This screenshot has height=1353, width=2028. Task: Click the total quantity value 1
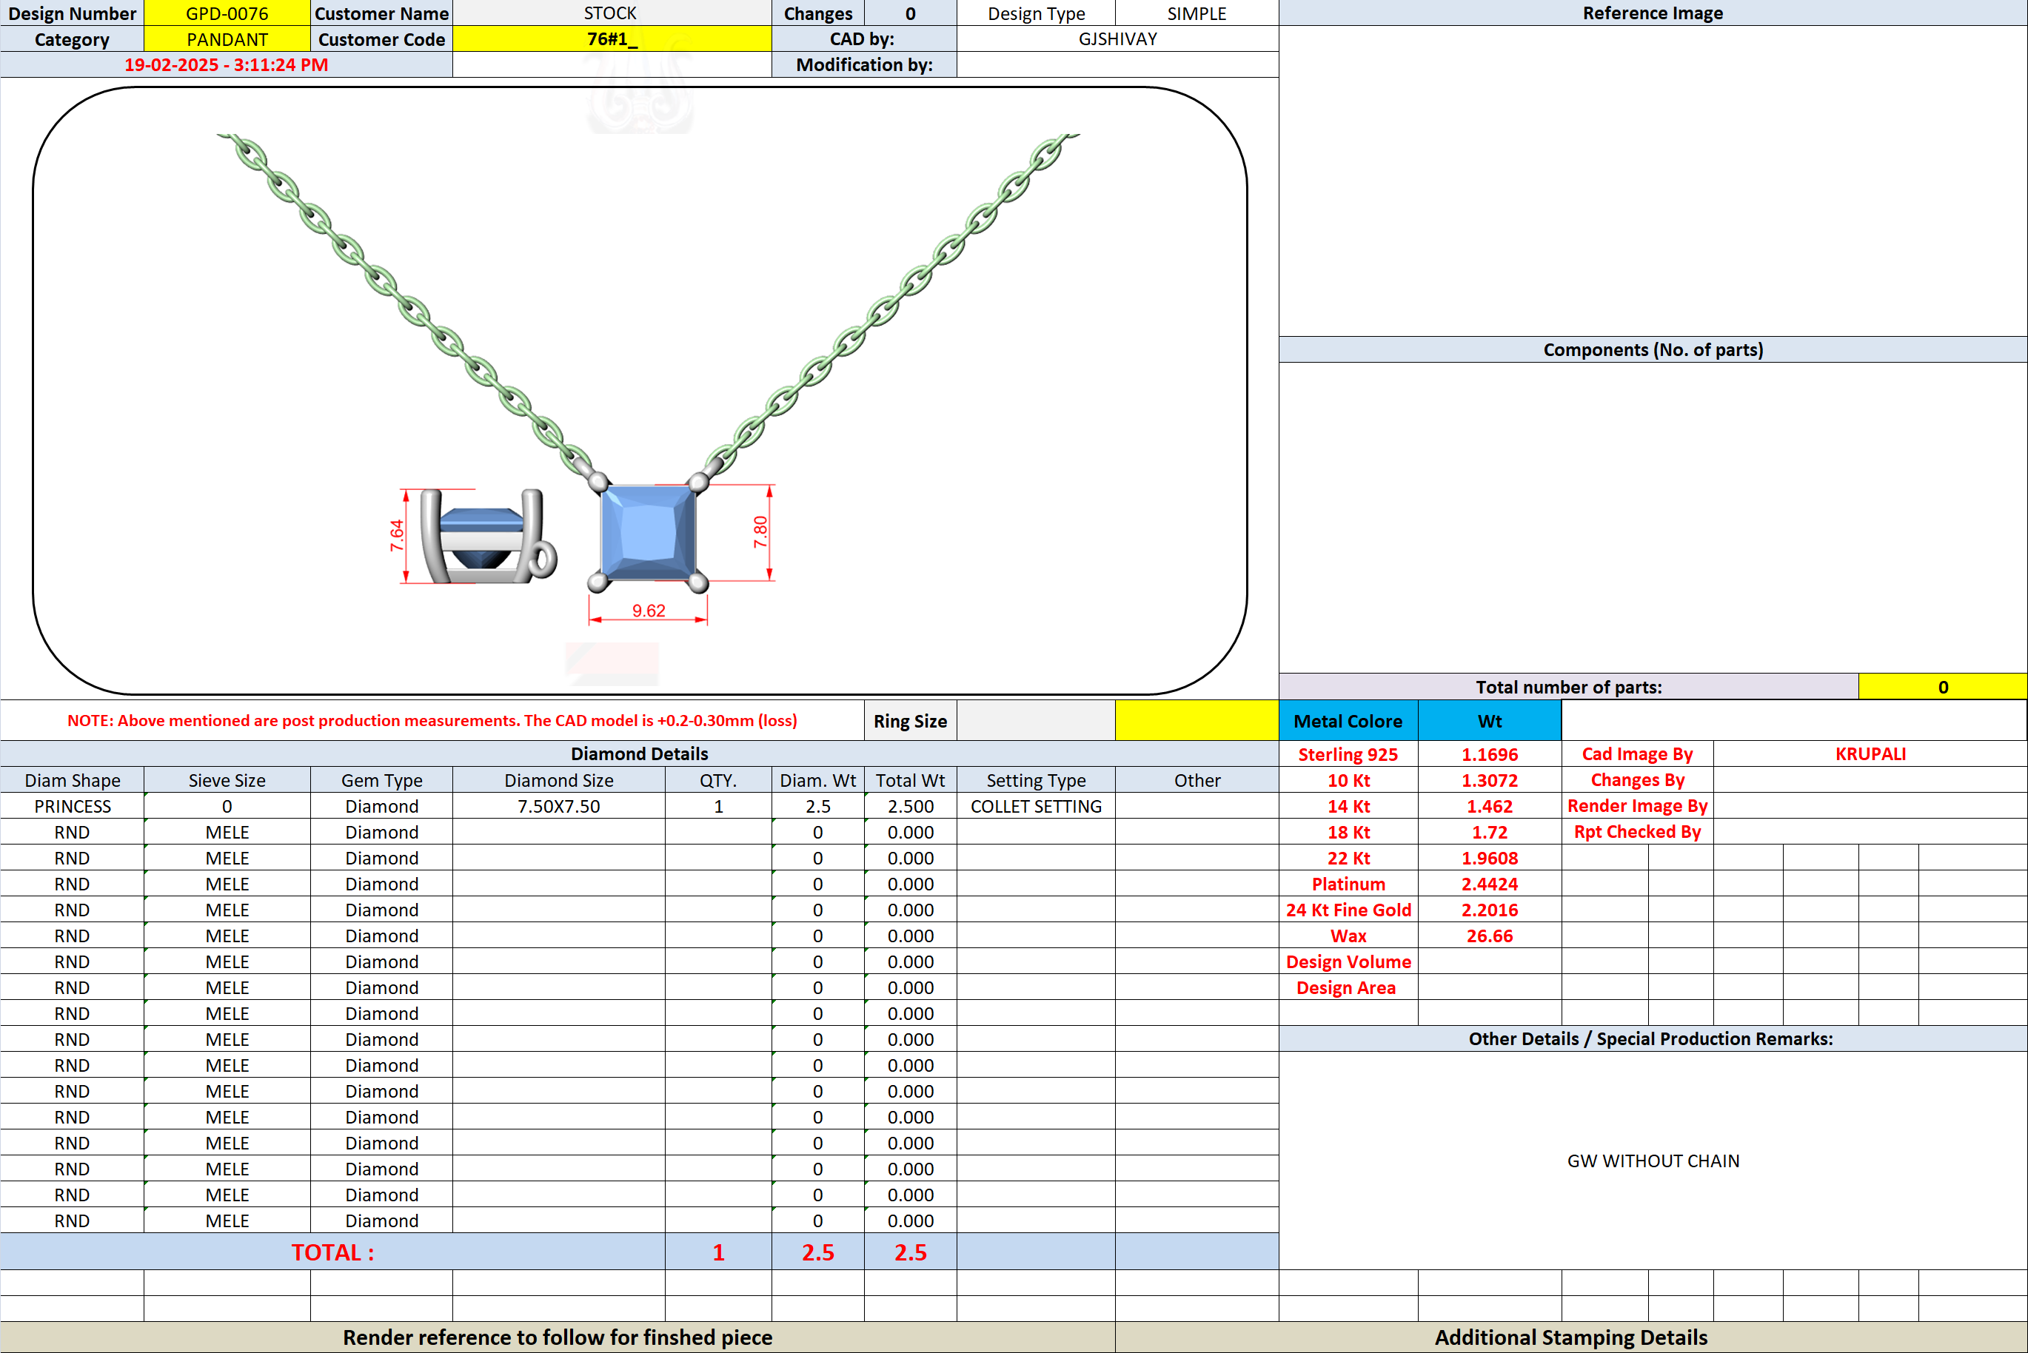coord(718,1252)
